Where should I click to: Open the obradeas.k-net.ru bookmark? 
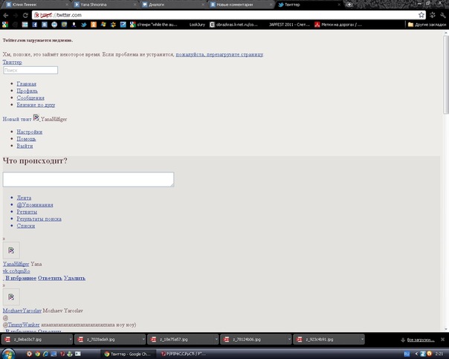(x=233, y=25)
